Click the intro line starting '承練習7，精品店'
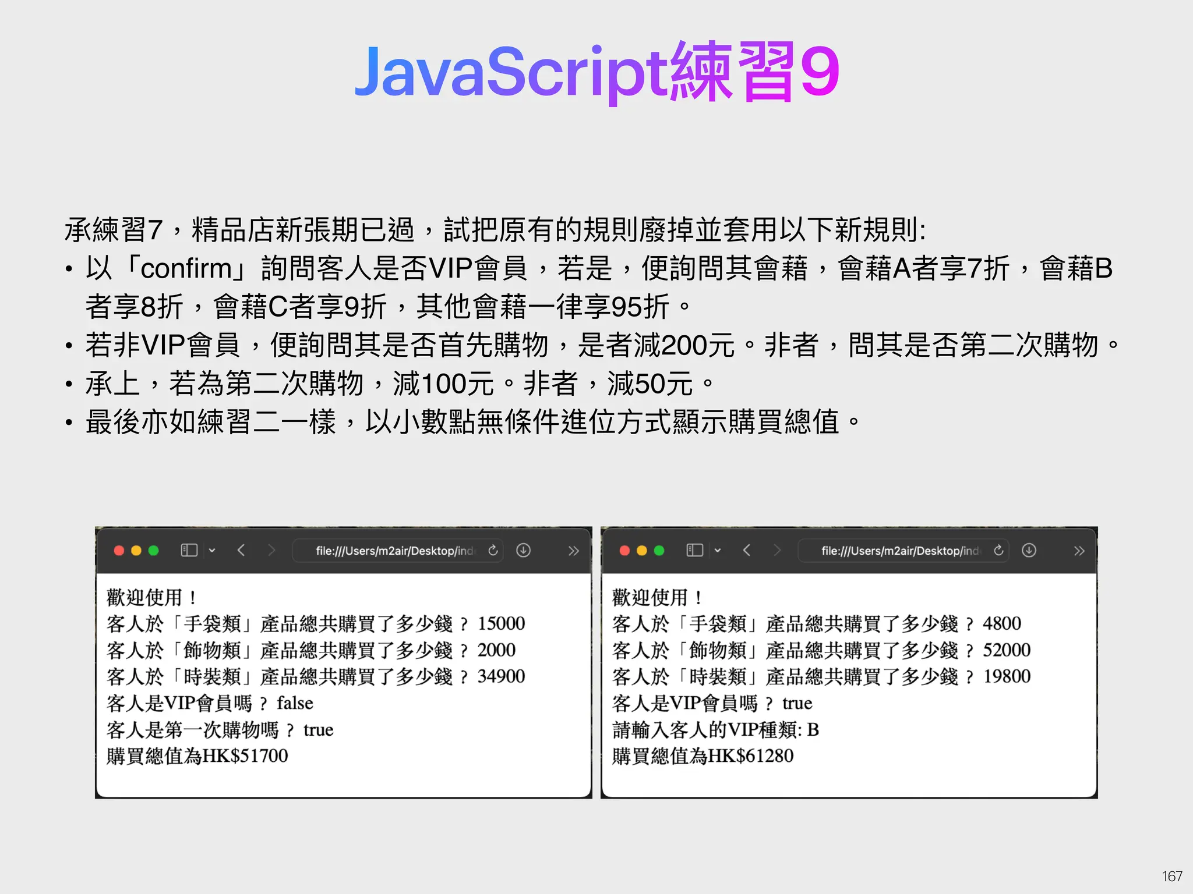Image resolution: width=1193 pixels, height=894 pixels. tap(495, 229)
